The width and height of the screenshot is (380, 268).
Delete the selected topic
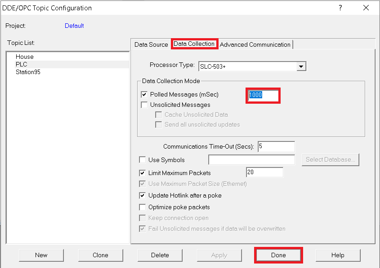(x=160, y=255)
